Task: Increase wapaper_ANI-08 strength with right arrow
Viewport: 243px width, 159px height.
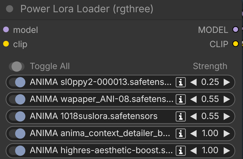Action: [227, 99]
